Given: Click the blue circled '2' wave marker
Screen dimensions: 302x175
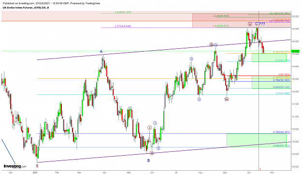Looking at the screenshot, I should coord(158,148).
